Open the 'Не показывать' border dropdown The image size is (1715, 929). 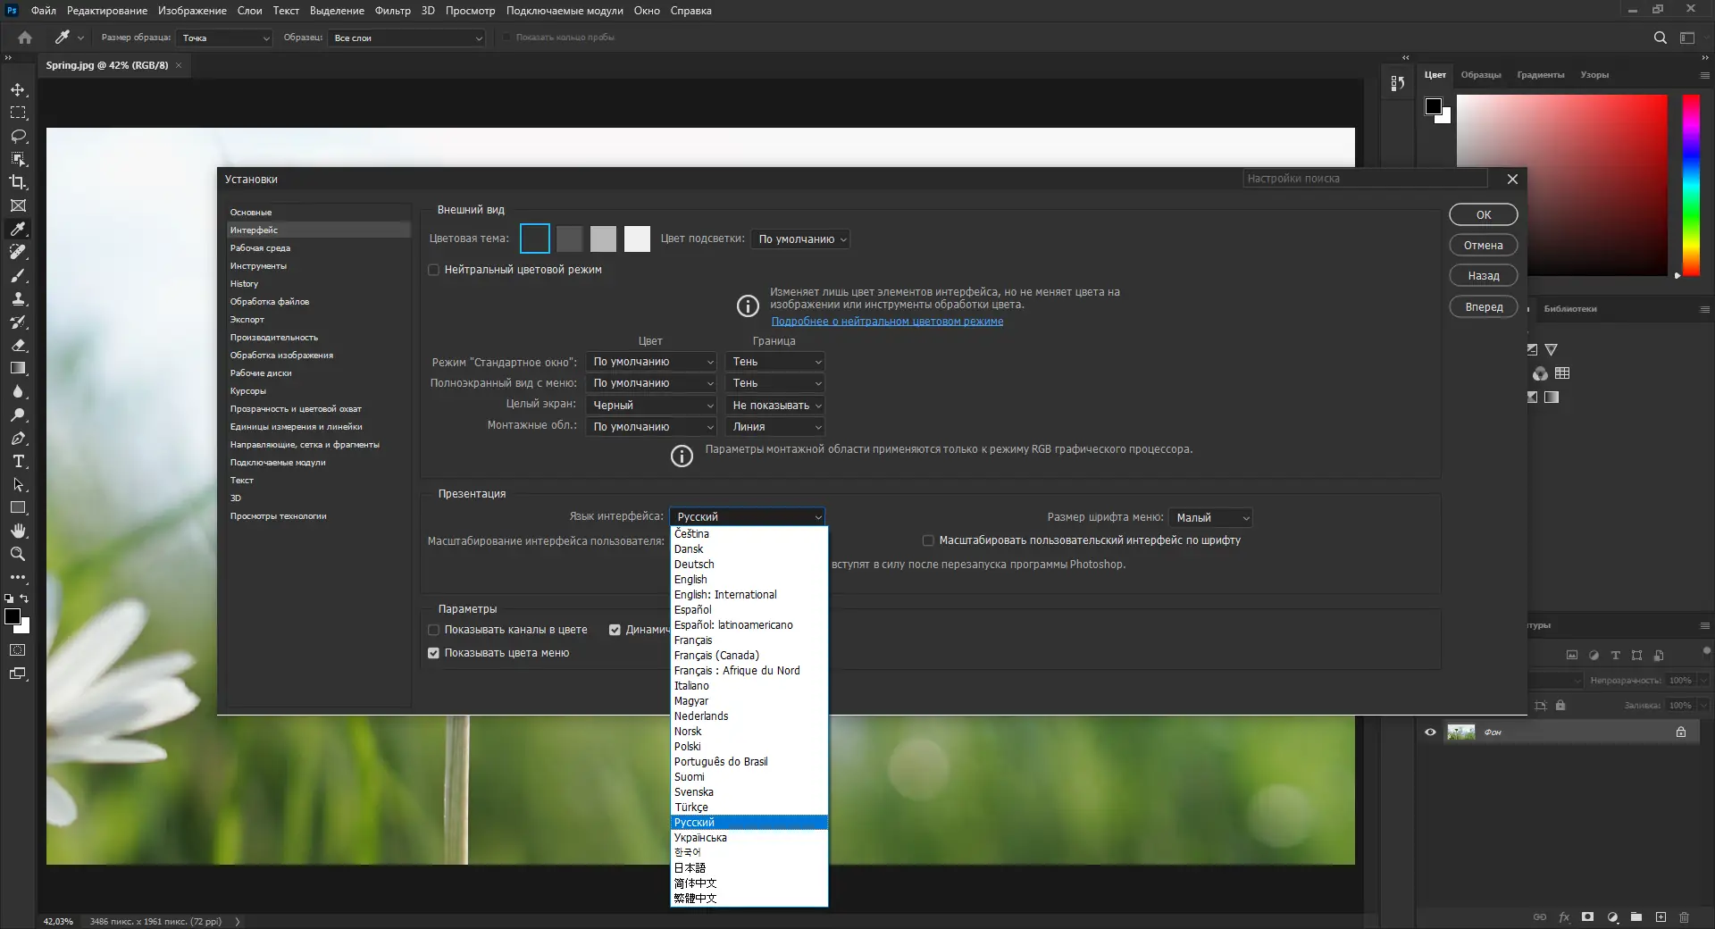tap(774, 406)
